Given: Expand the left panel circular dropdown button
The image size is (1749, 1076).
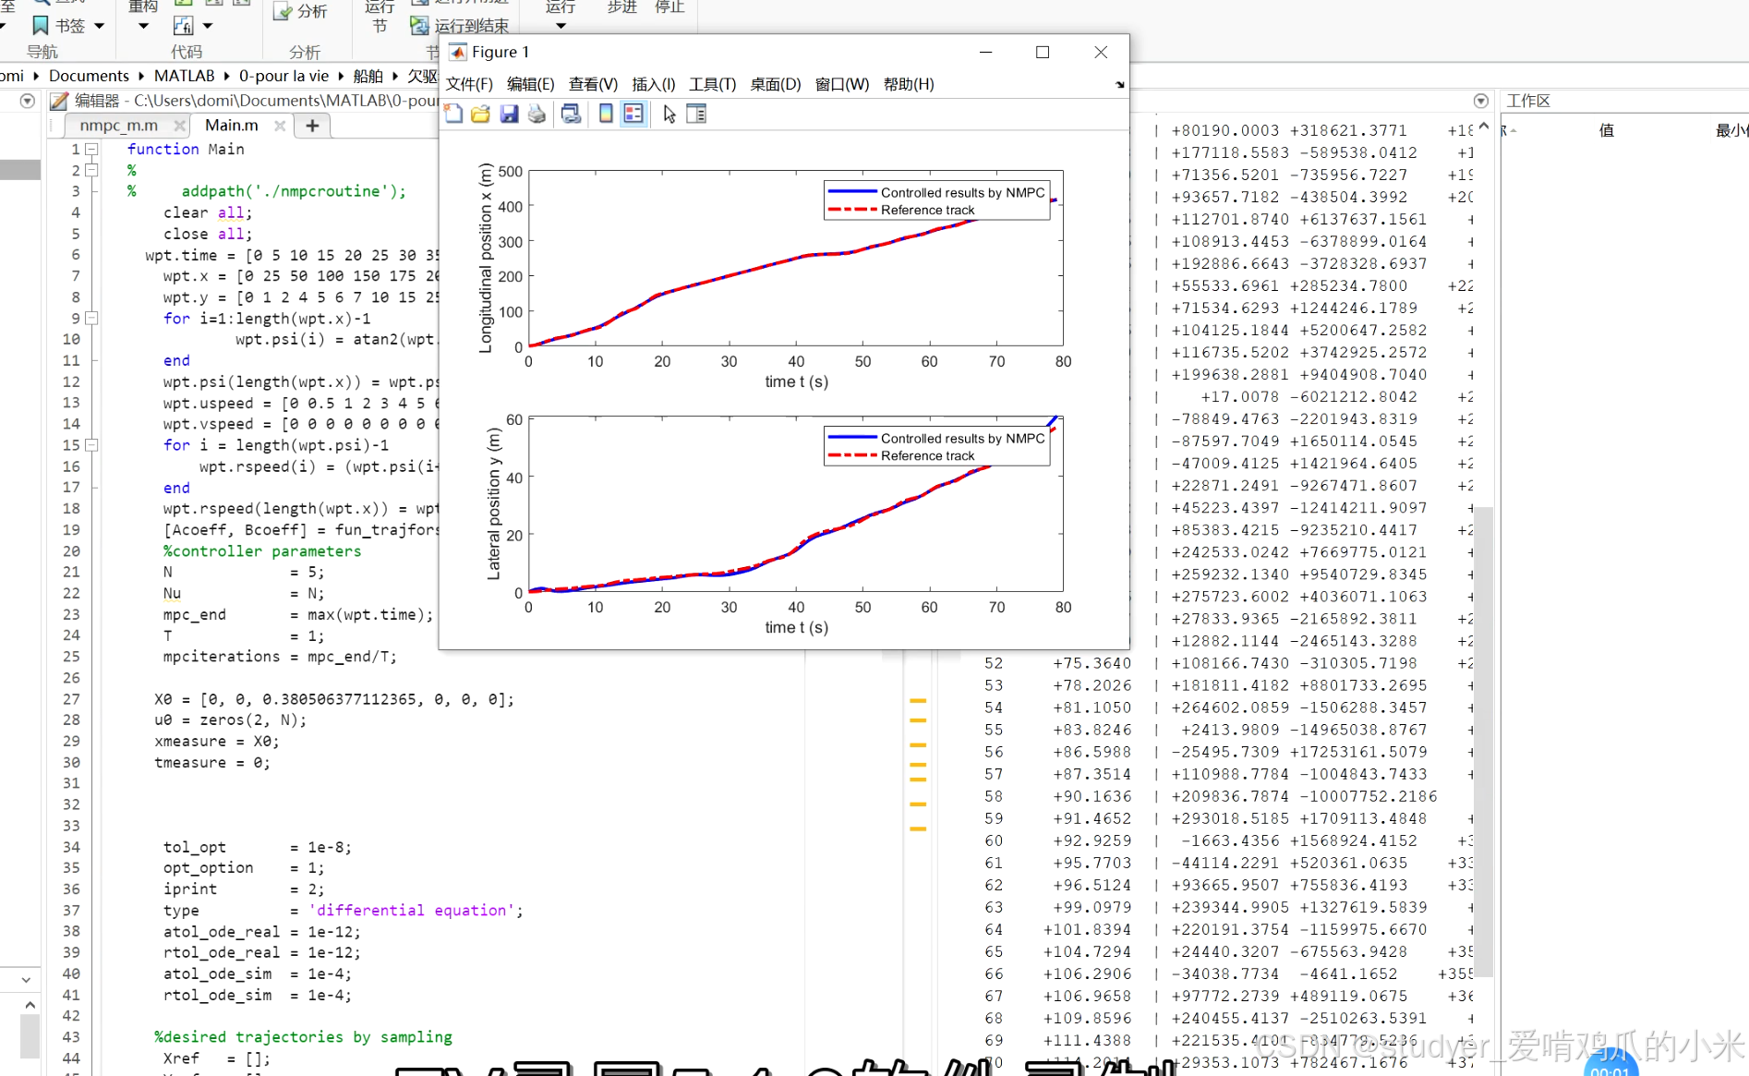Looking at the screenshot, I should [x=28, y=101].
